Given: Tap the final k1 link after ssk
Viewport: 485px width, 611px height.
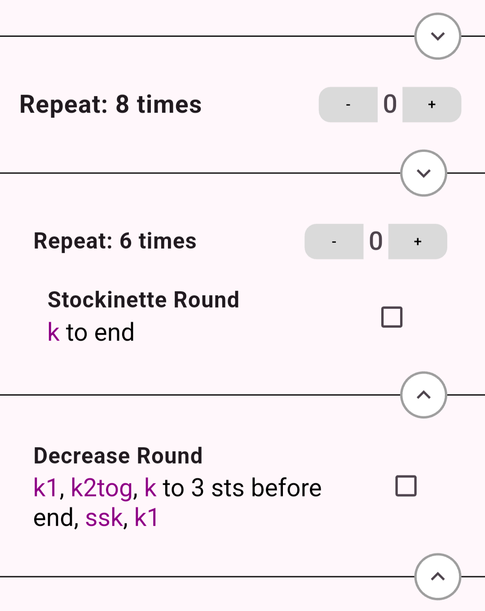Looking at the screenshot, I should (146, 518).
